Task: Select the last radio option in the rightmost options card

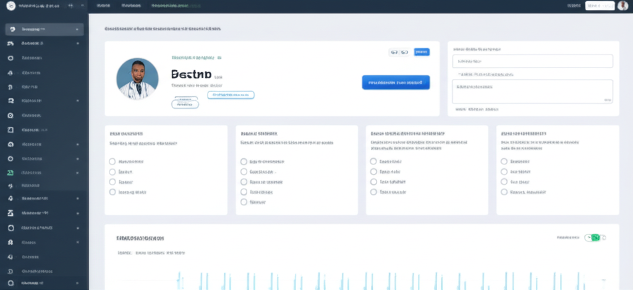Action: click(x=504, y=192)
